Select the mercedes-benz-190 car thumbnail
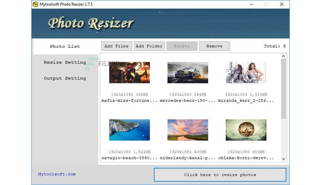 tap(188, 73)
